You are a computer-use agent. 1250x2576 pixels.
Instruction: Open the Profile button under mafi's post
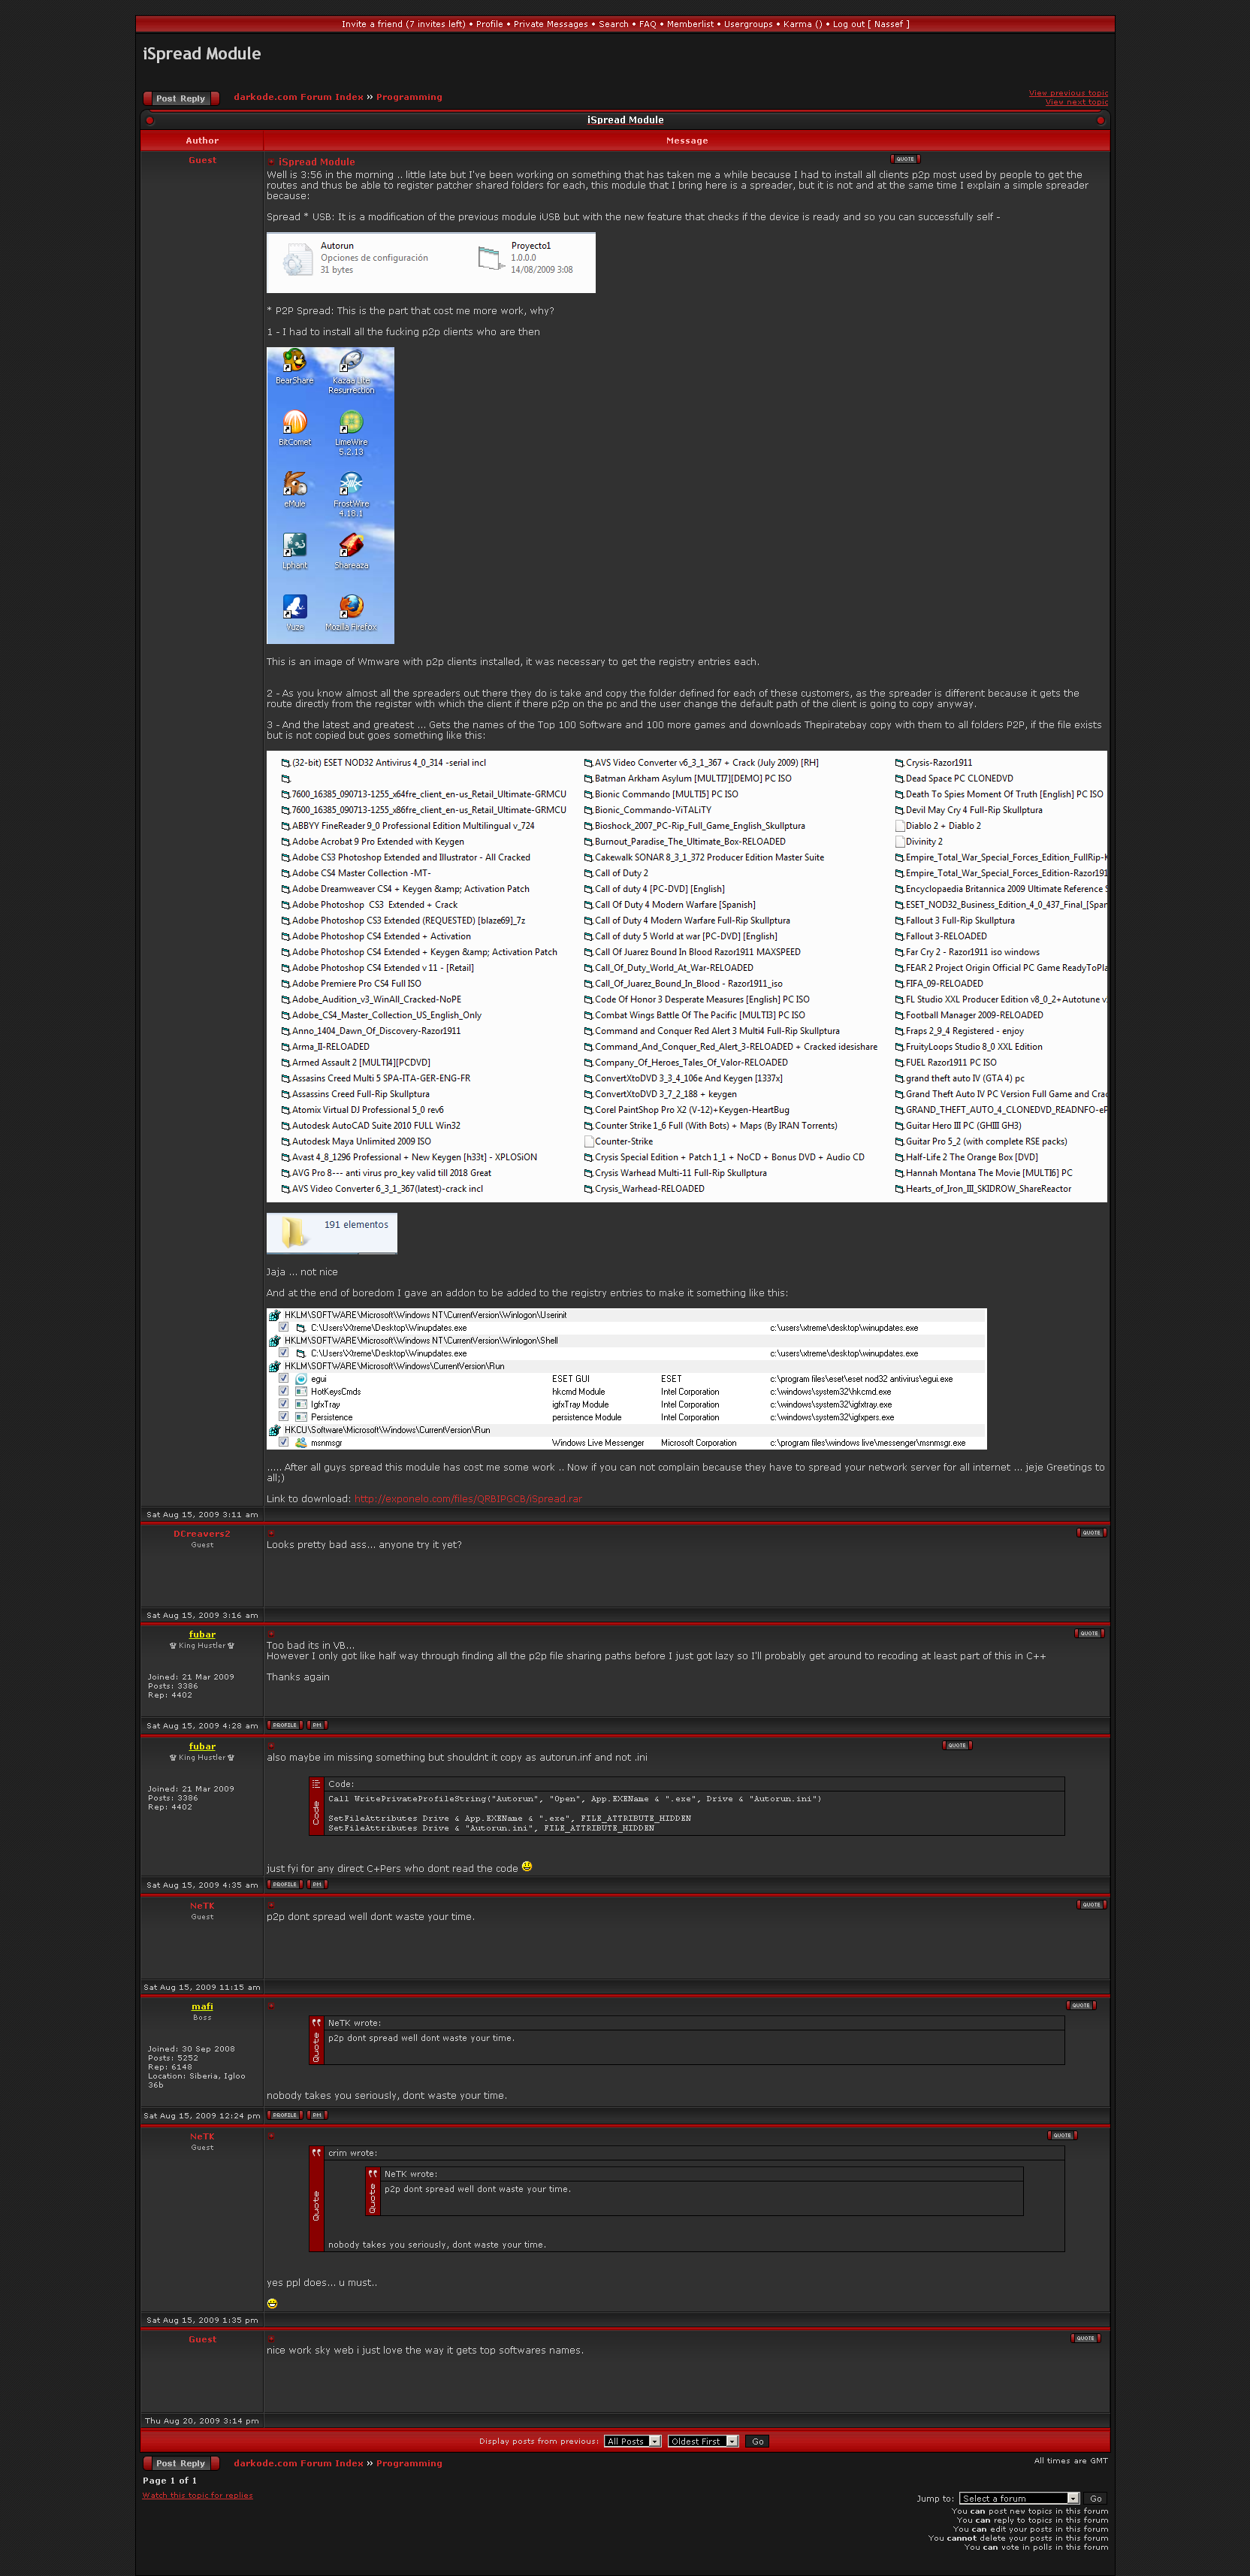[285, 2115]
